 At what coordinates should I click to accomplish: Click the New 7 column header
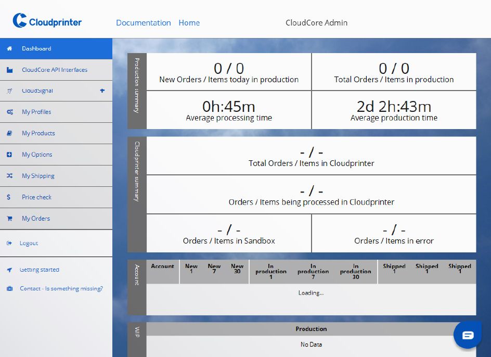coord(214,269)
